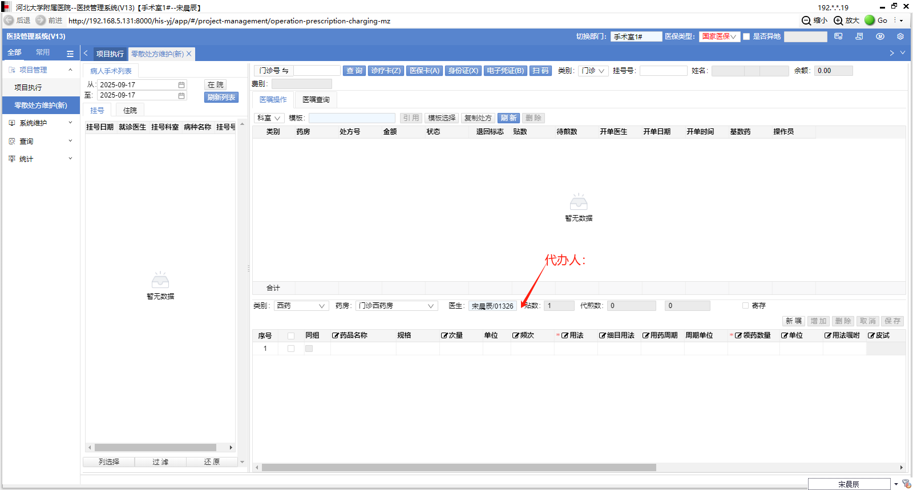913x490 pixels.
Task: Click the 扫码 scan button
Action: pyautogui.click(x=540, y=71)
